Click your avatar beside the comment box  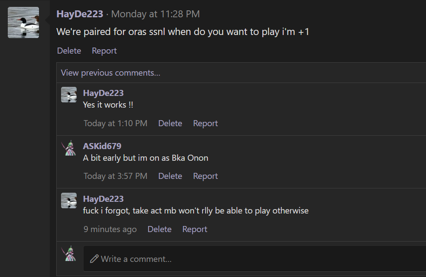tap(69, 254)
